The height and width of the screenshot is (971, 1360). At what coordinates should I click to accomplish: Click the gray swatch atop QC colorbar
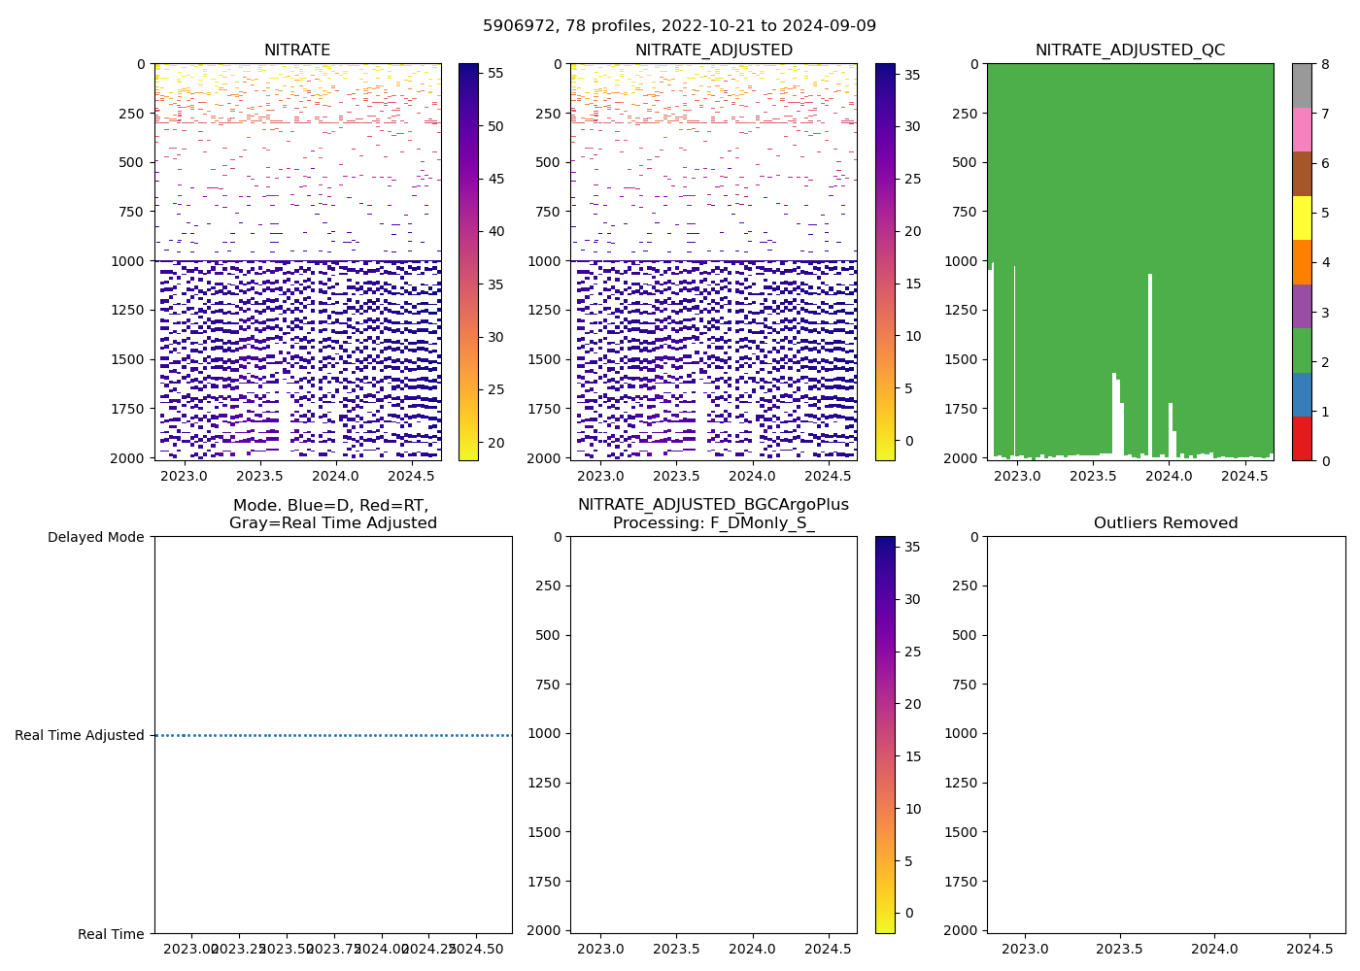coord(1302,85)
